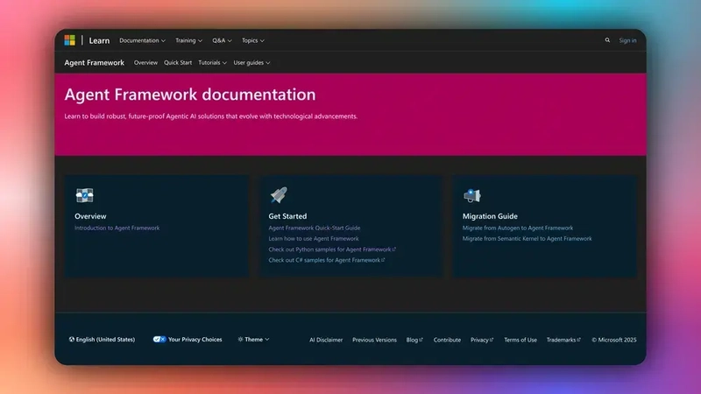Change language from English (United States)

tap(102, 340)
